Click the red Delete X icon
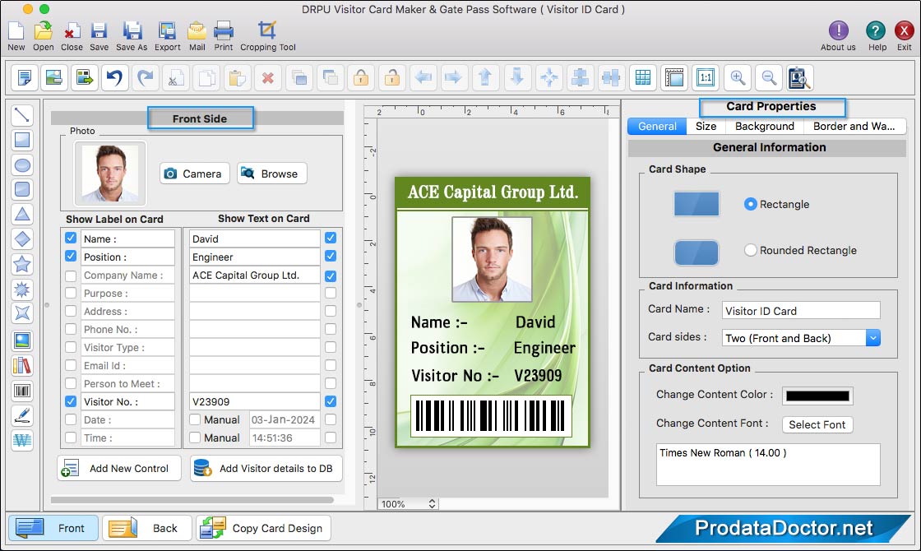The height and width of the screenshot is (551, 921). pos(268,77)
